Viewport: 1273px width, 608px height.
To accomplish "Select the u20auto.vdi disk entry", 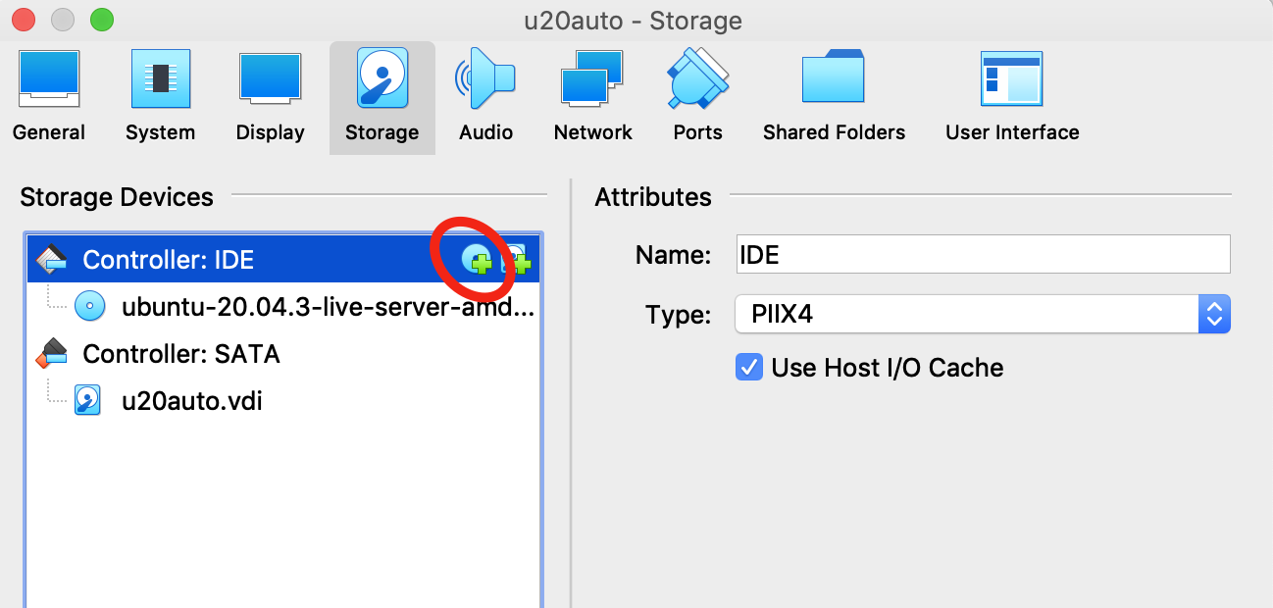I will pyautogui.click(x=191, y=400).
